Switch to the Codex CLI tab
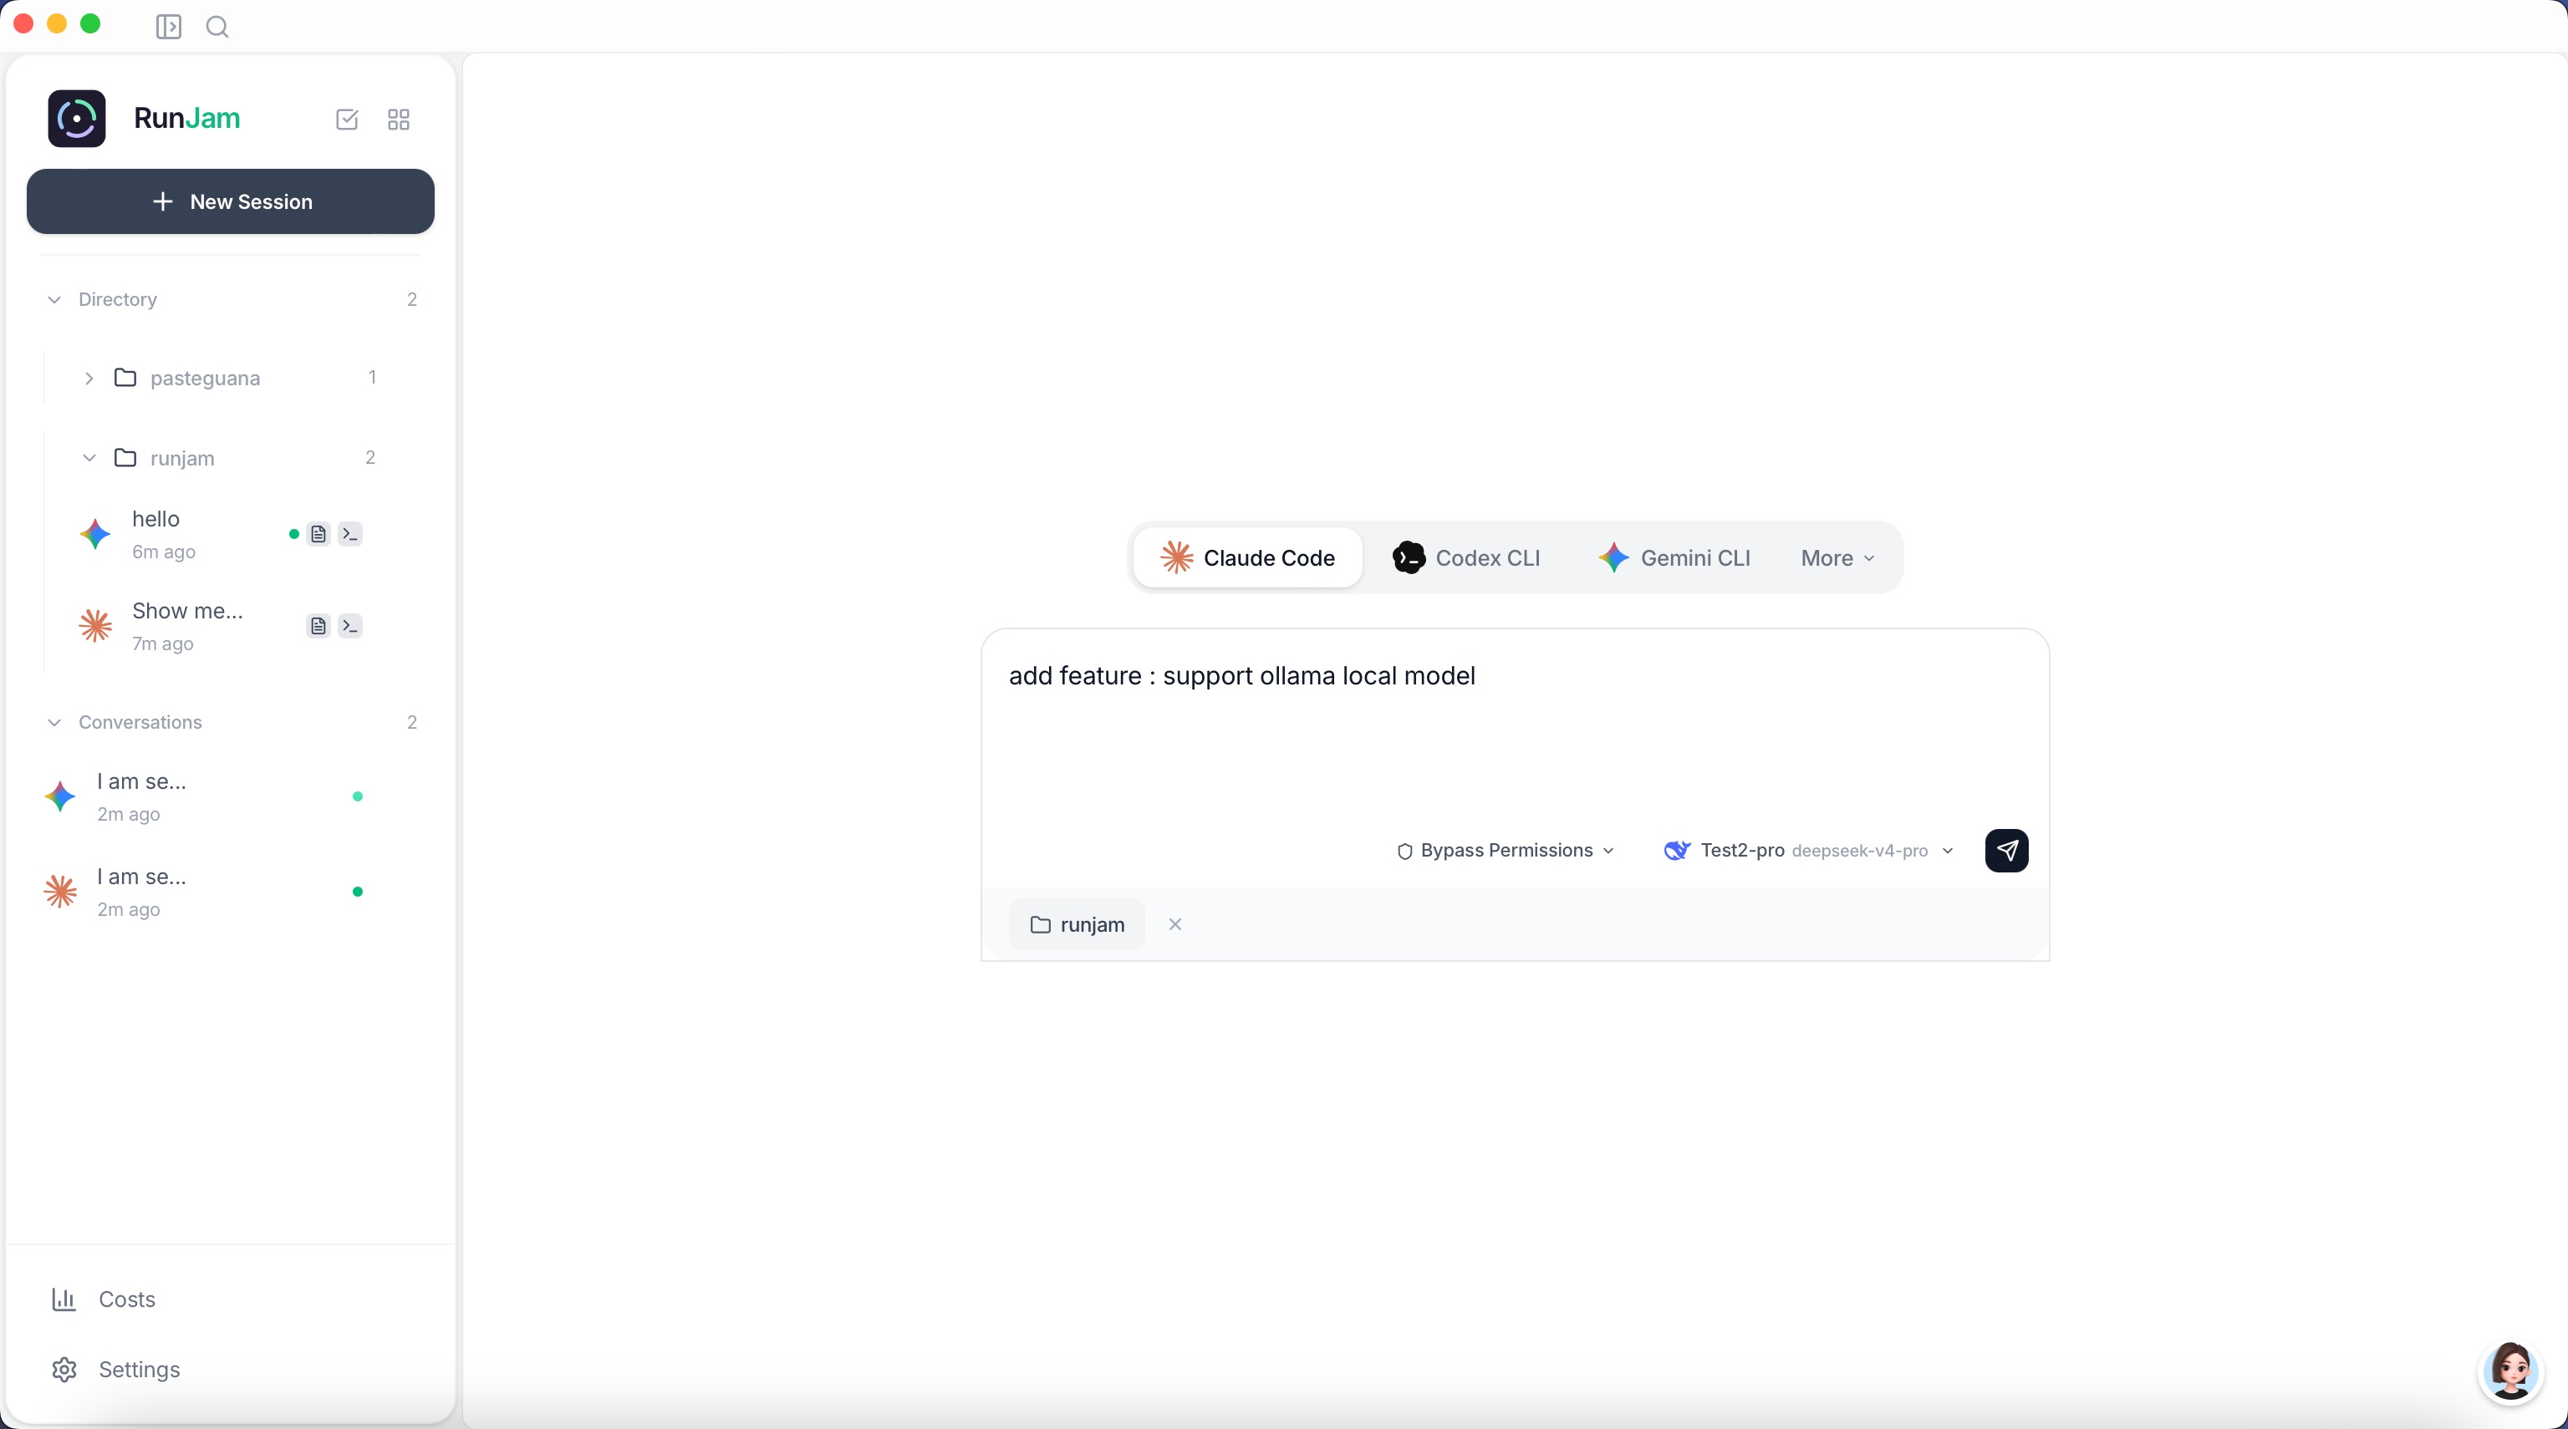 [1466, 558]
